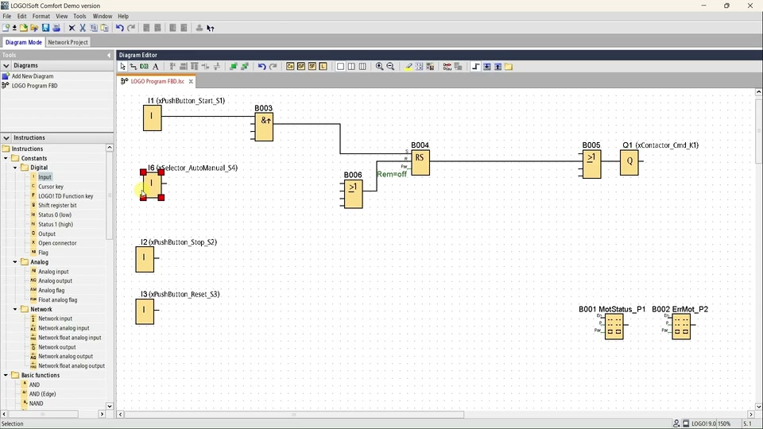The width and height of the screenshot is (763, 429).
Task: Click the Open file folder icon
Action: pos(34,28)
